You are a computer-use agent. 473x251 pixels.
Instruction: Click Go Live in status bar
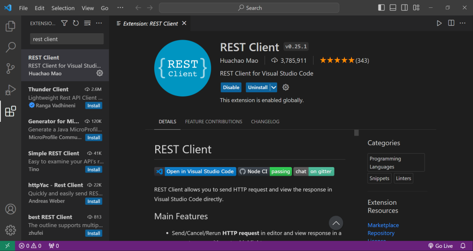coord(440,246)
